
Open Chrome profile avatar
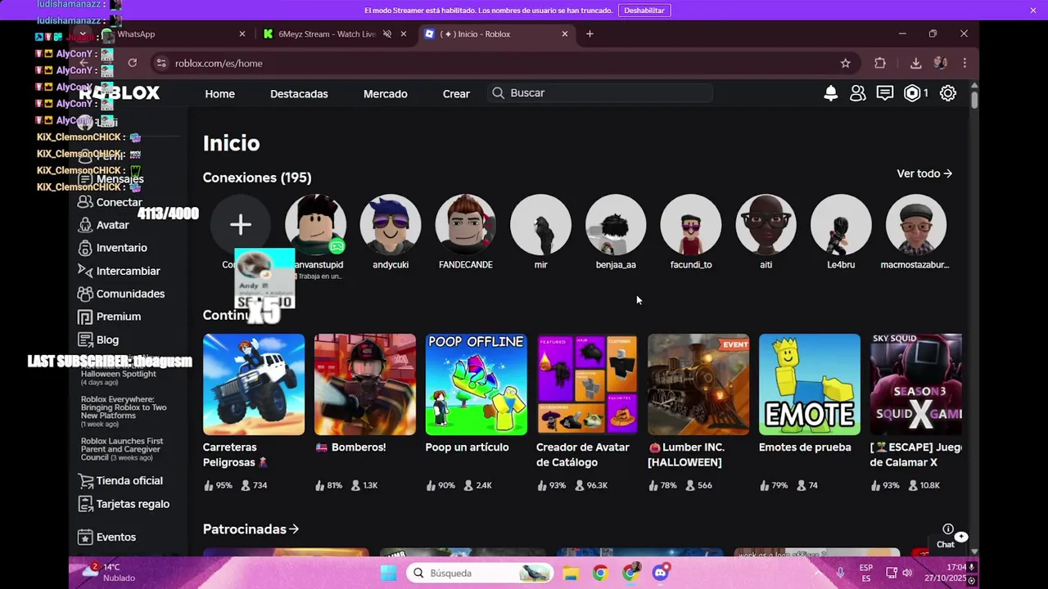pos(940,63)
